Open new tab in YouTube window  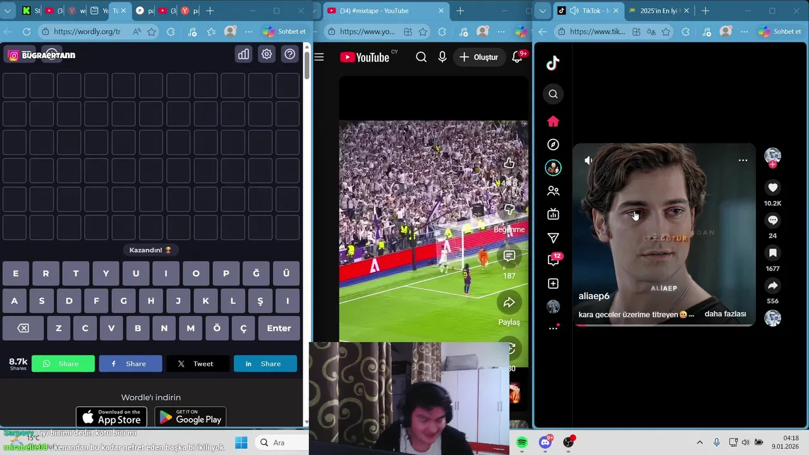pyautogui.click(x=460, y=11)
